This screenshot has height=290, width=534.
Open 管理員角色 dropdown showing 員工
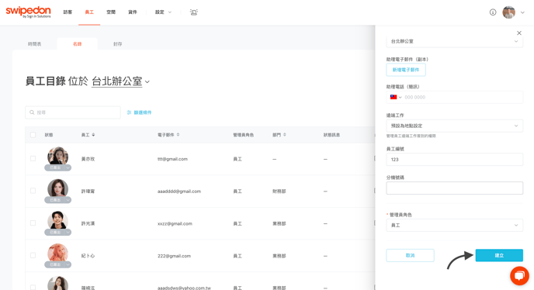point(454,225)
